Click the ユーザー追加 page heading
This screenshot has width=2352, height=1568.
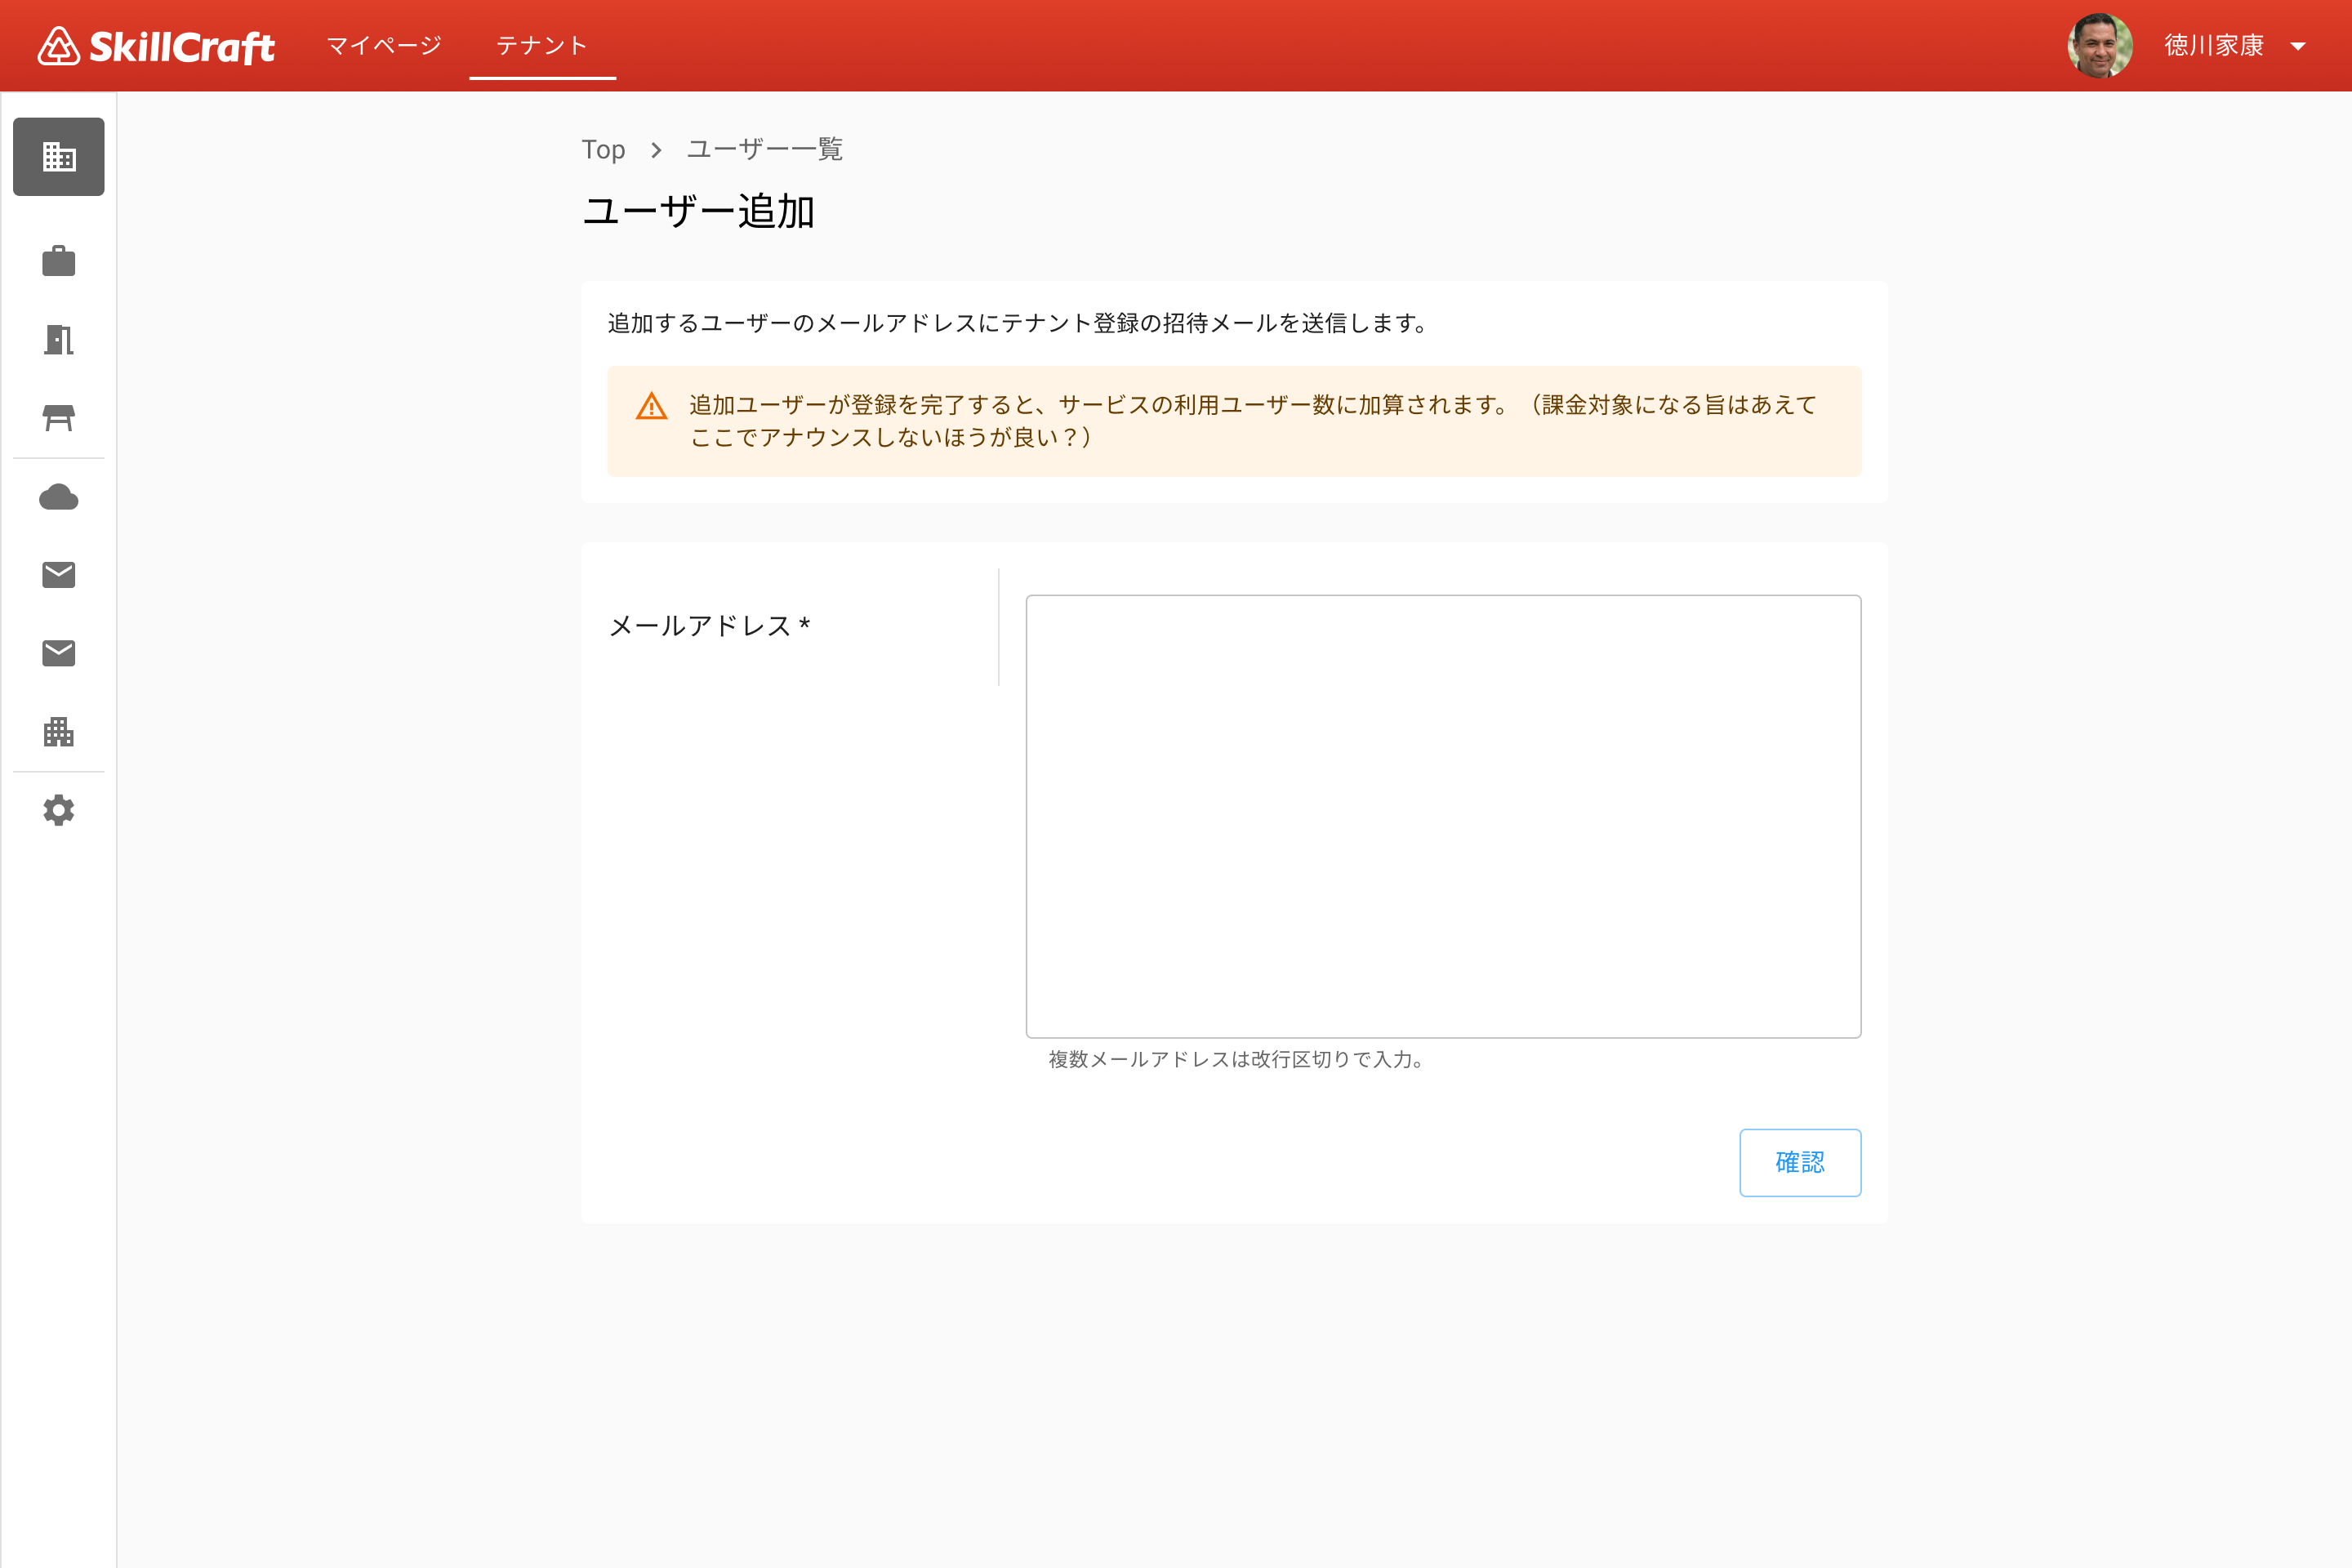click(x=698, y=211)
